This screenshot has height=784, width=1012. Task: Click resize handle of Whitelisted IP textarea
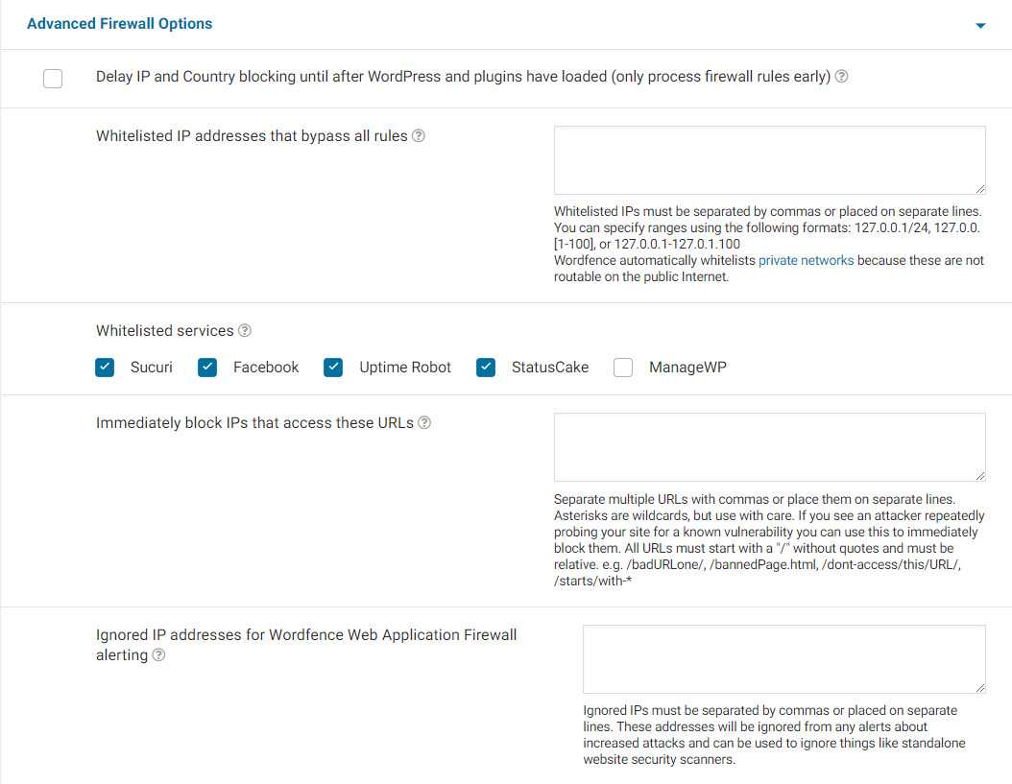pyautogui.click(x=980, y=190)
